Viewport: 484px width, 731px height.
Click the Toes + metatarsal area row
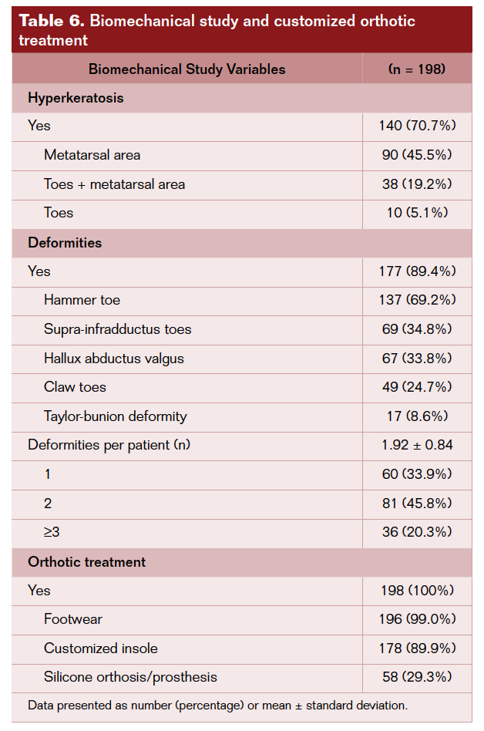pyautogui.click(x=114, y=184)
